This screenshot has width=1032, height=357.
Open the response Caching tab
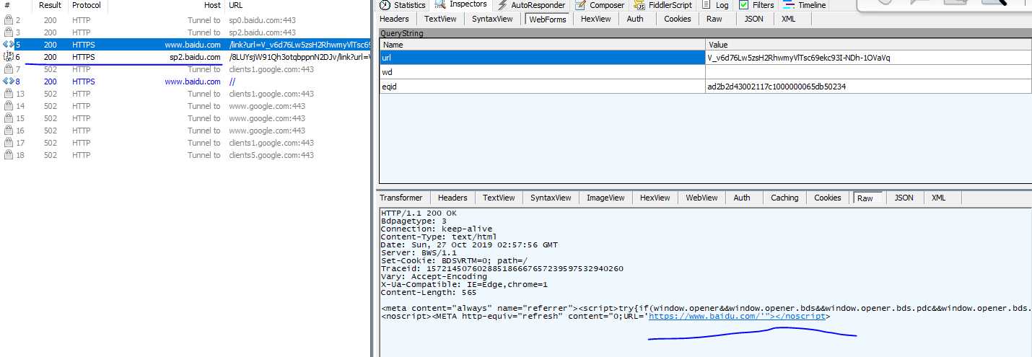tap(784, 198)
